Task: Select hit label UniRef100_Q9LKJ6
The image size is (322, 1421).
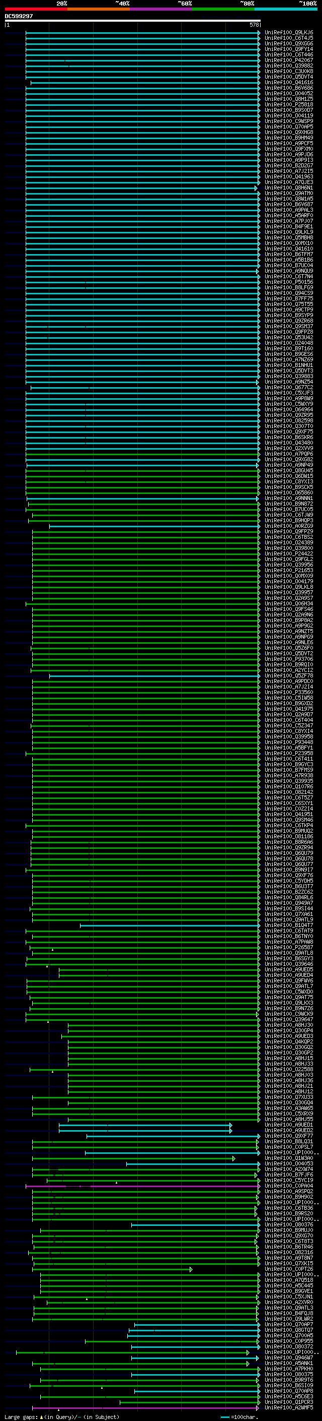Action: tap(288, 33)
